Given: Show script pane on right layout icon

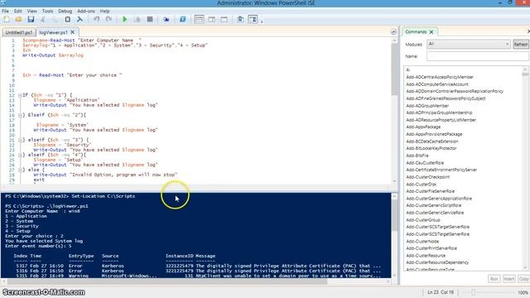Looking at the screenshot, I should tap(212, 19).
